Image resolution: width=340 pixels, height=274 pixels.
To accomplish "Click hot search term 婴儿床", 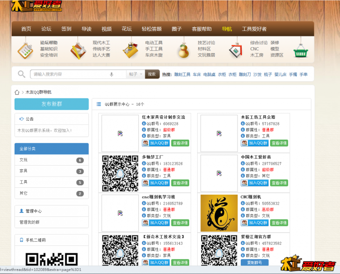I will (x=280, y=74).
